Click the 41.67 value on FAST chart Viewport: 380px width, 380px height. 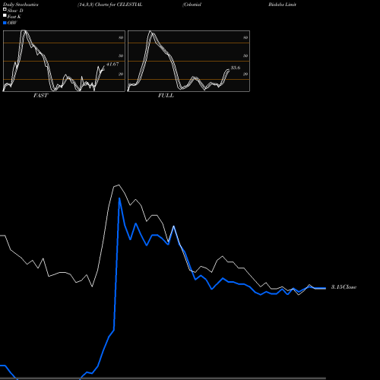tap(112, 64)
